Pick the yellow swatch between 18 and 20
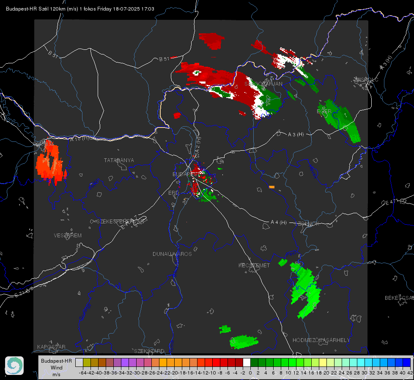This screenshot has width=414, height=380. click(x=323, y=362)
